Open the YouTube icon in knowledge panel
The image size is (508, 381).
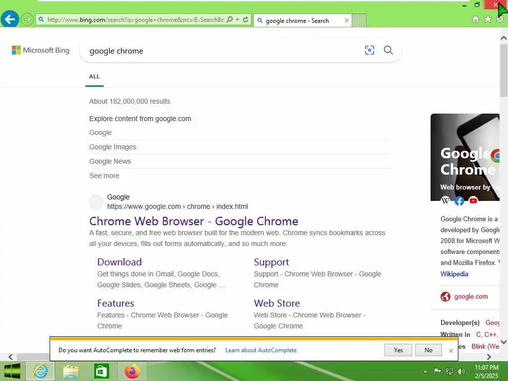click(x=473, y=201)
